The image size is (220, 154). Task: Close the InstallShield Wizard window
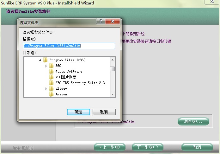(212, 2)
